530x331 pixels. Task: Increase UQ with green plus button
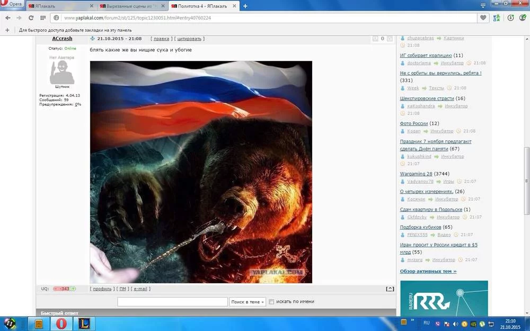[73, 289]
